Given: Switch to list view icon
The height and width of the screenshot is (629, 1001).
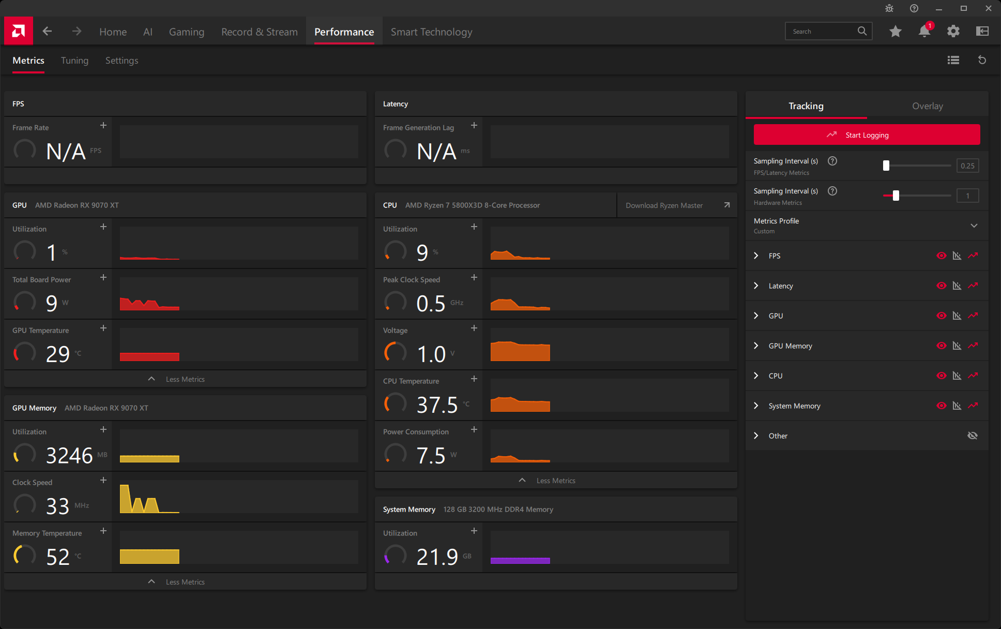Looking at the screenshot, I should [x=953, y=60].
